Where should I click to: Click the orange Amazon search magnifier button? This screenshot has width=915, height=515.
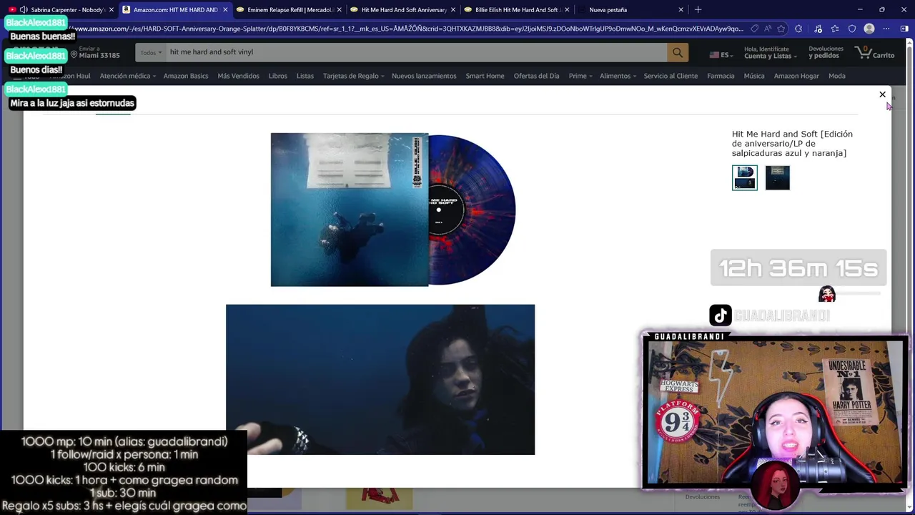pyautogui.click(x=677, y=52)
